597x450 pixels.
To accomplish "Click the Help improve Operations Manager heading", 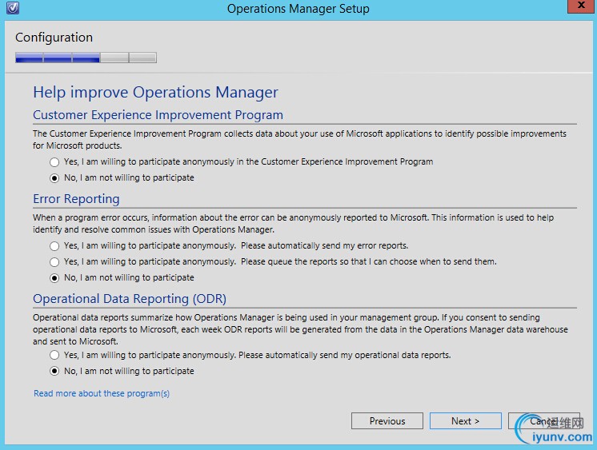I will [156, 93].
